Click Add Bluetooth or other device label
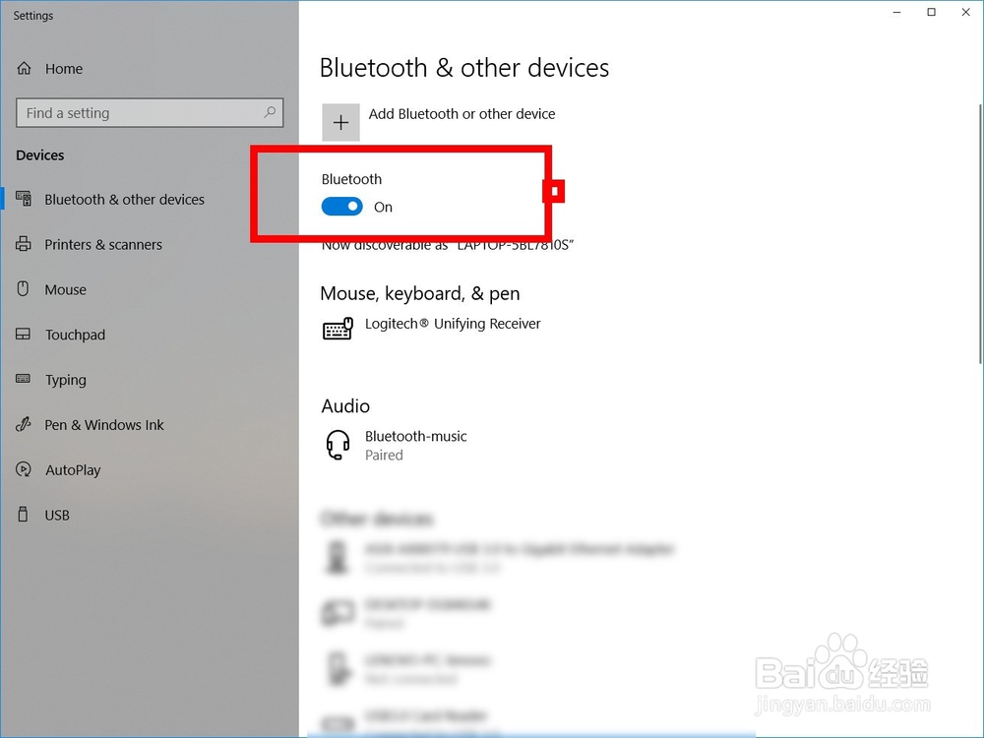 [461, 113]
